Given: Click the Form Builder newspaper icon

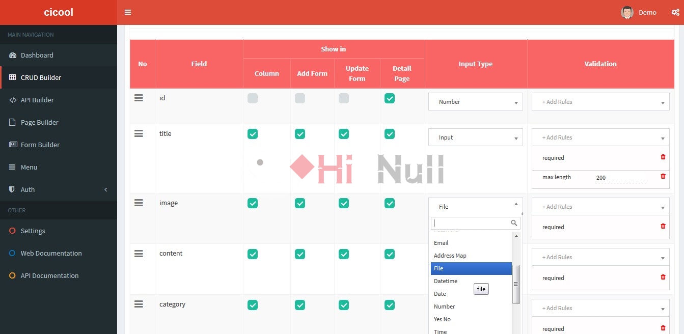Looking at the screenshot, I should tap(13, 145).
